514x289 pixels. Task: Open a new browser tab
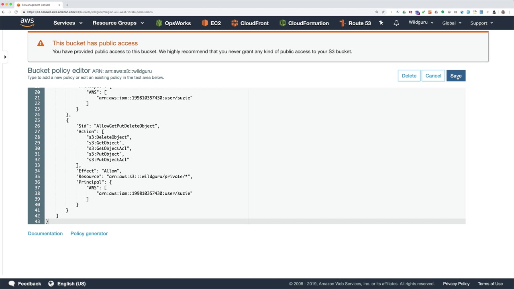click(x=67, y=5)
